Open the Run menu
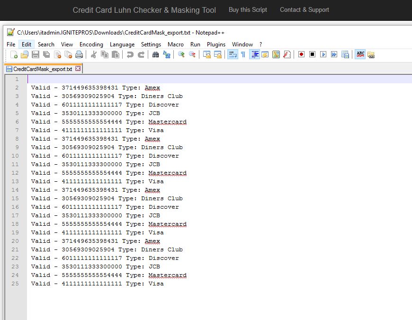The image size is (412, 320). point(195,44)
